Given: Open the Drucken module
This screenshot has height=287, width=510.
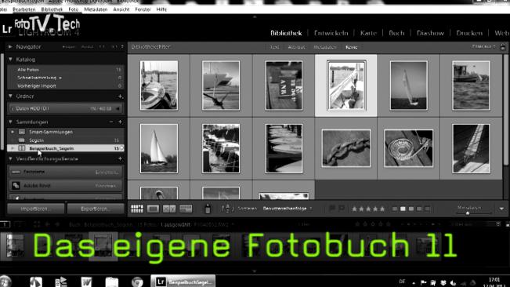Looking at the screenshot, I should click(469, 33).
